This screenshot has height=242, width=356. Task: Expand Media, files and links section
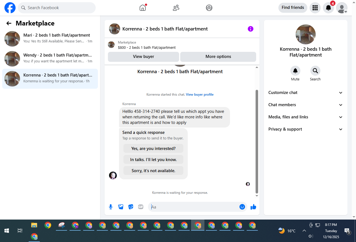306,117
